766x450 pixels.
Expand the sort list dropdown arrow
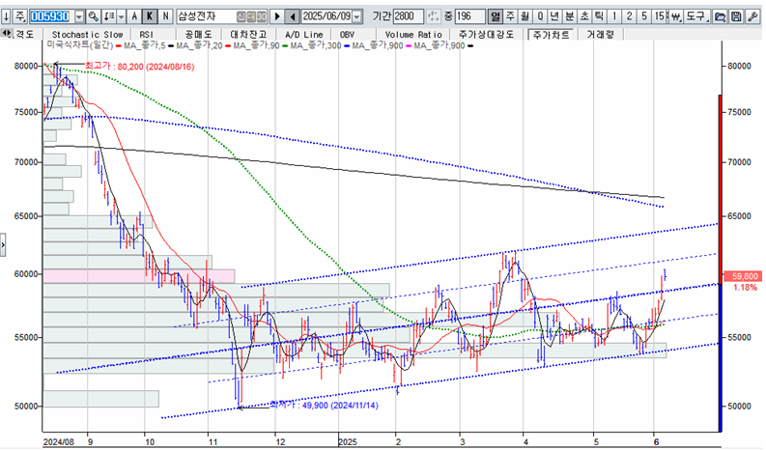121,16
